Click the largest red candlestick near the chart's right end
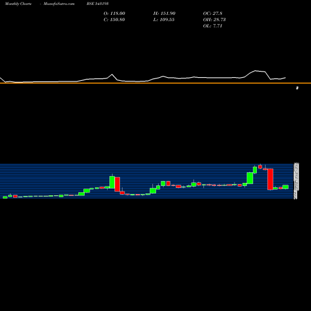 pos(271,179)
